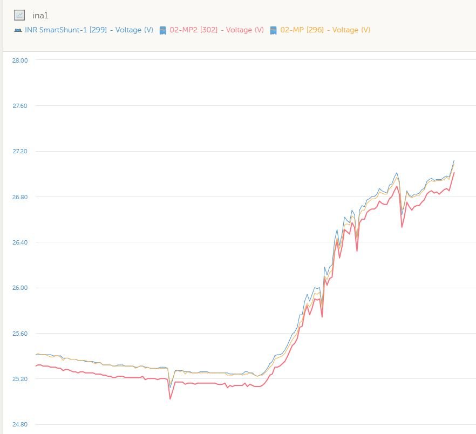Screen dimensions: 476x434
Task: Click the 27.60 y-axis label
Action: [x=20, y=106]
